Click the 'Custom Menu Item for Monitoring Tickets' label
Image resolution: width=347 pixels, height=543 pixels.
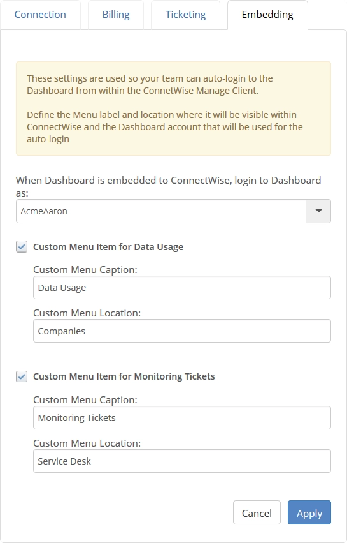click(x=124, y=376)
